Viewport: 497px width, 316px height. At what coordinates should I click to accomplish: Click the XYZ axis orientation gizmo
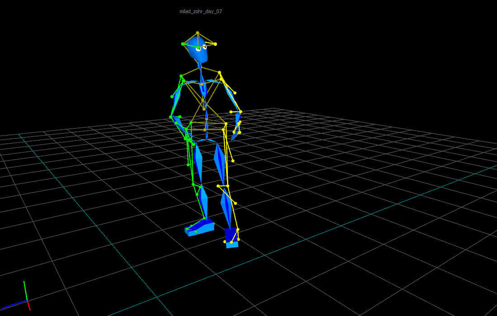(x=16, y=296)
